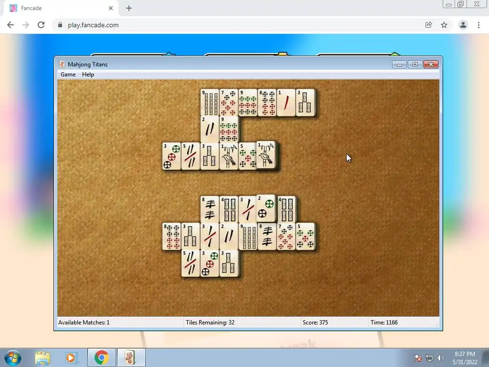The width and height of the screenshot is (489, 367).
Task: Launch Windows Media Player from the taskbar
Action: coord(72,357)
